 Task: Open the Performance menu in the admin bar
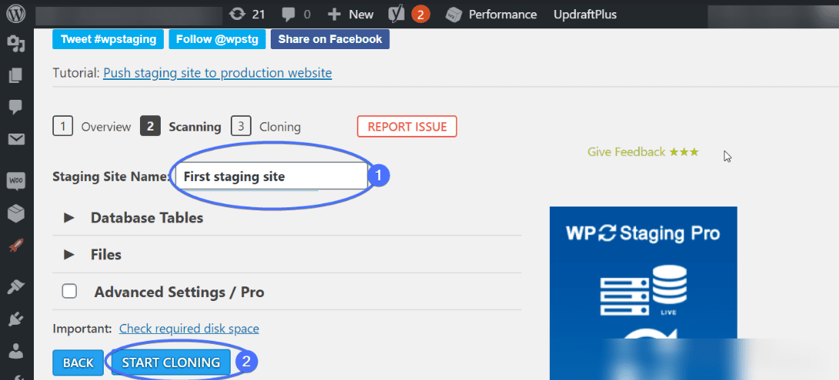click(x=502, y=15)
